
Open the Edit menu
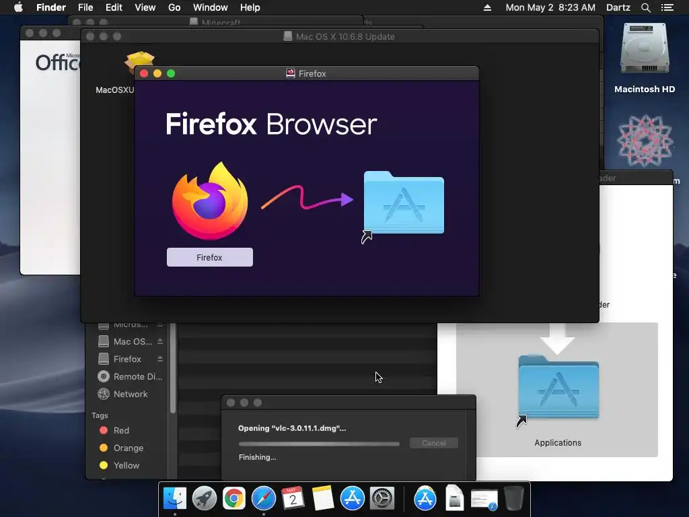(114, 7)
